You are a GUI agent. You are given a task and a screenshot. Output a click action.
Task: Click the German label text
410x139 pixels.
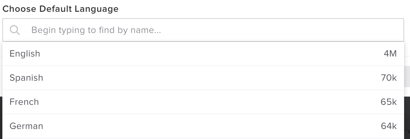point(26,126)
